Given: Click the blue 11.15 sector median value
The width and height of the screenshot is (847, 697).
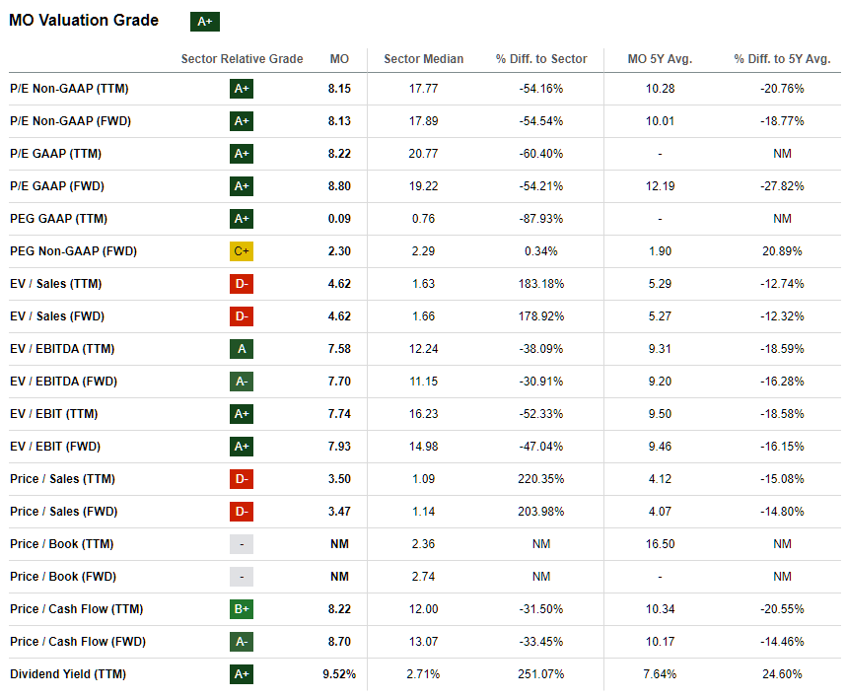Looking at the screenshot, I should tap(423, 382).
